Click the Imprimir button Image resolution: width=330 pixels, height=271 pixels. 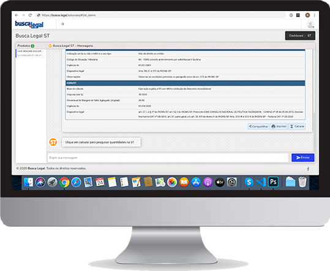coord(279,126)
